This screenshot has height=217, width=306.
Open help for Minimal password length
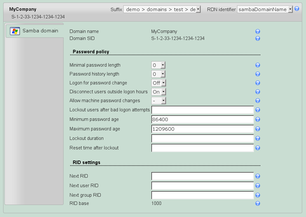tap(258, 65)
